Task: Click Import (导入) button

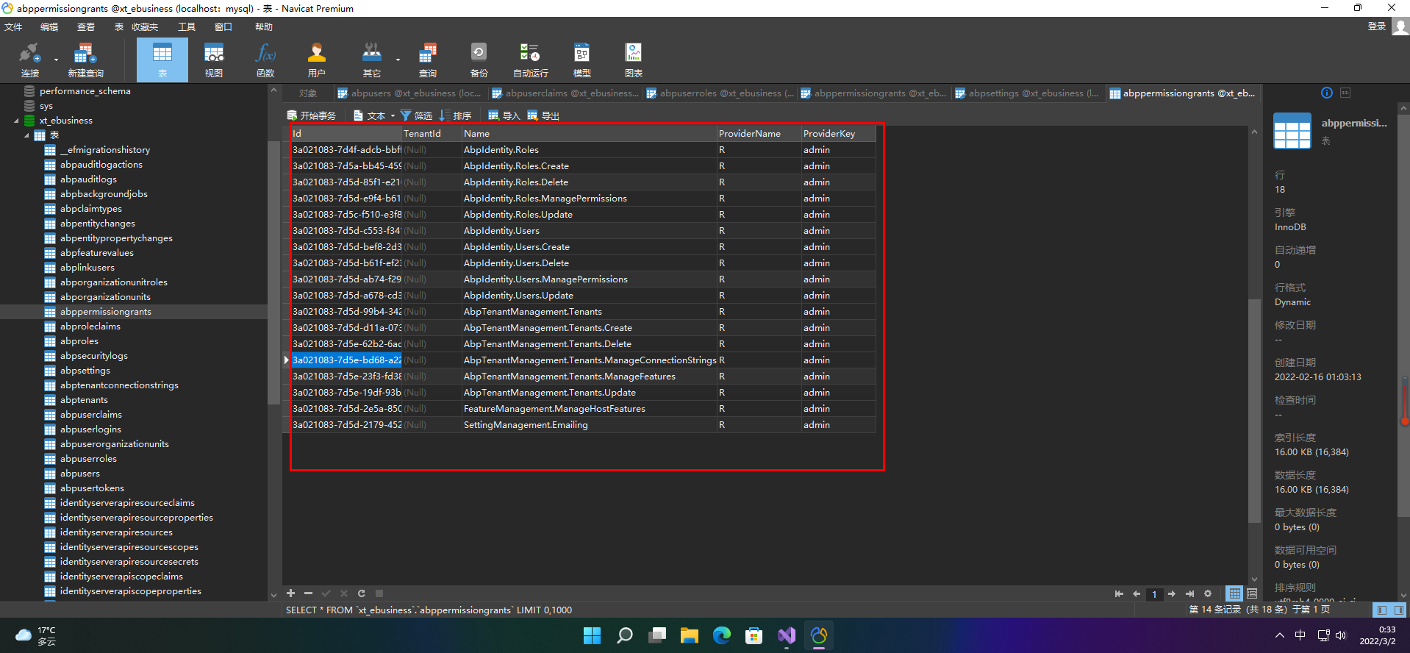Action: [504, 115]
